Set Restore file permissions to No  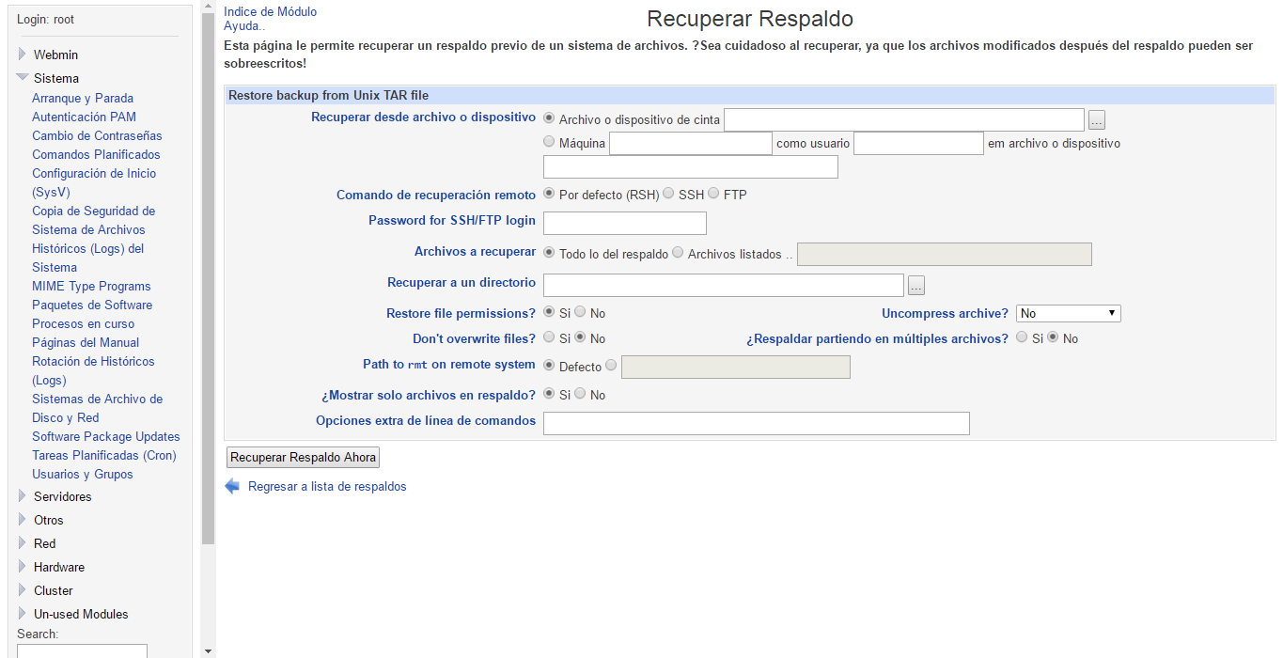click(x=580, y=312)
